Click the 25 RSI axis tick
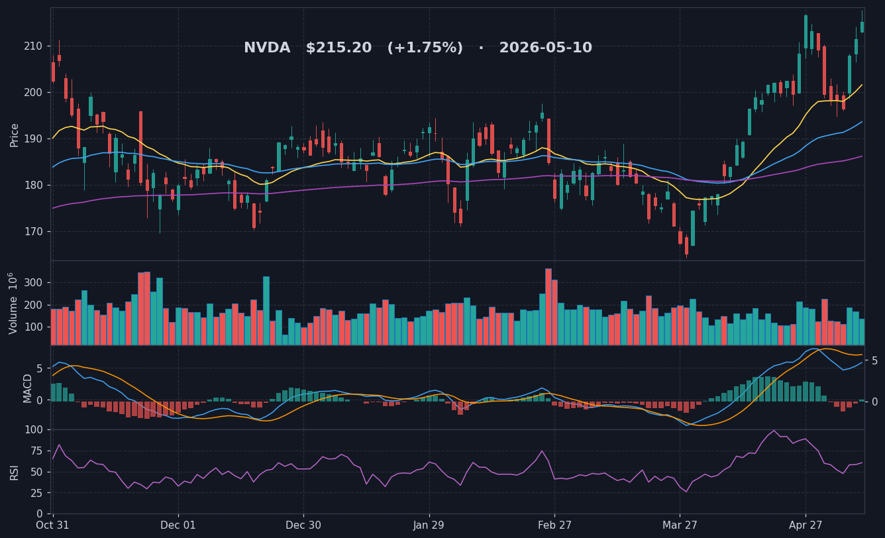This screenshot has width=885, height=538. click(37, 494)
